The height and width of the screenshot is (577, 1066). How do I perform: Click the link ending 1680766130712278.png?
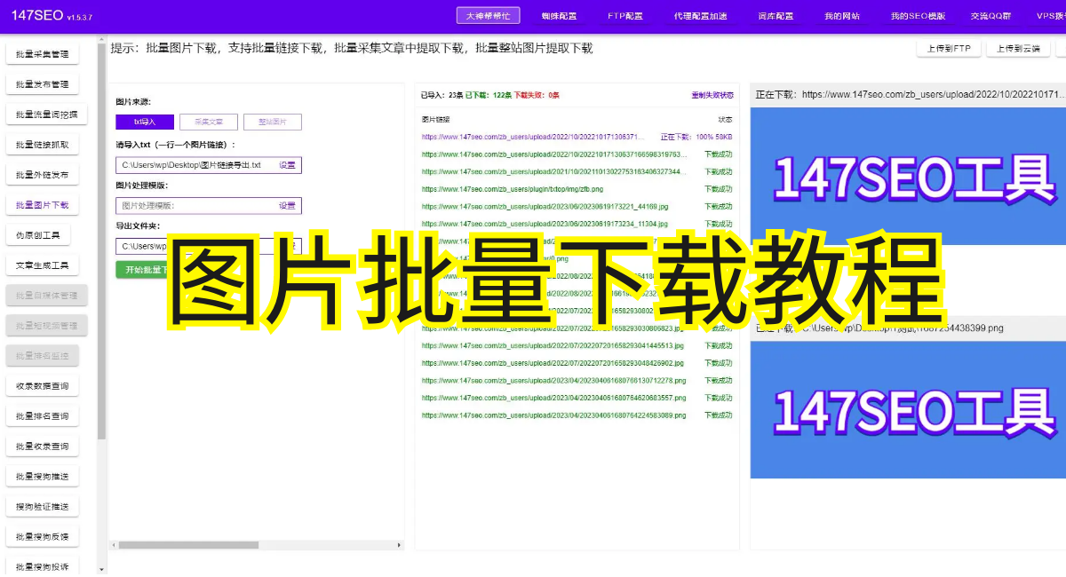553,380
